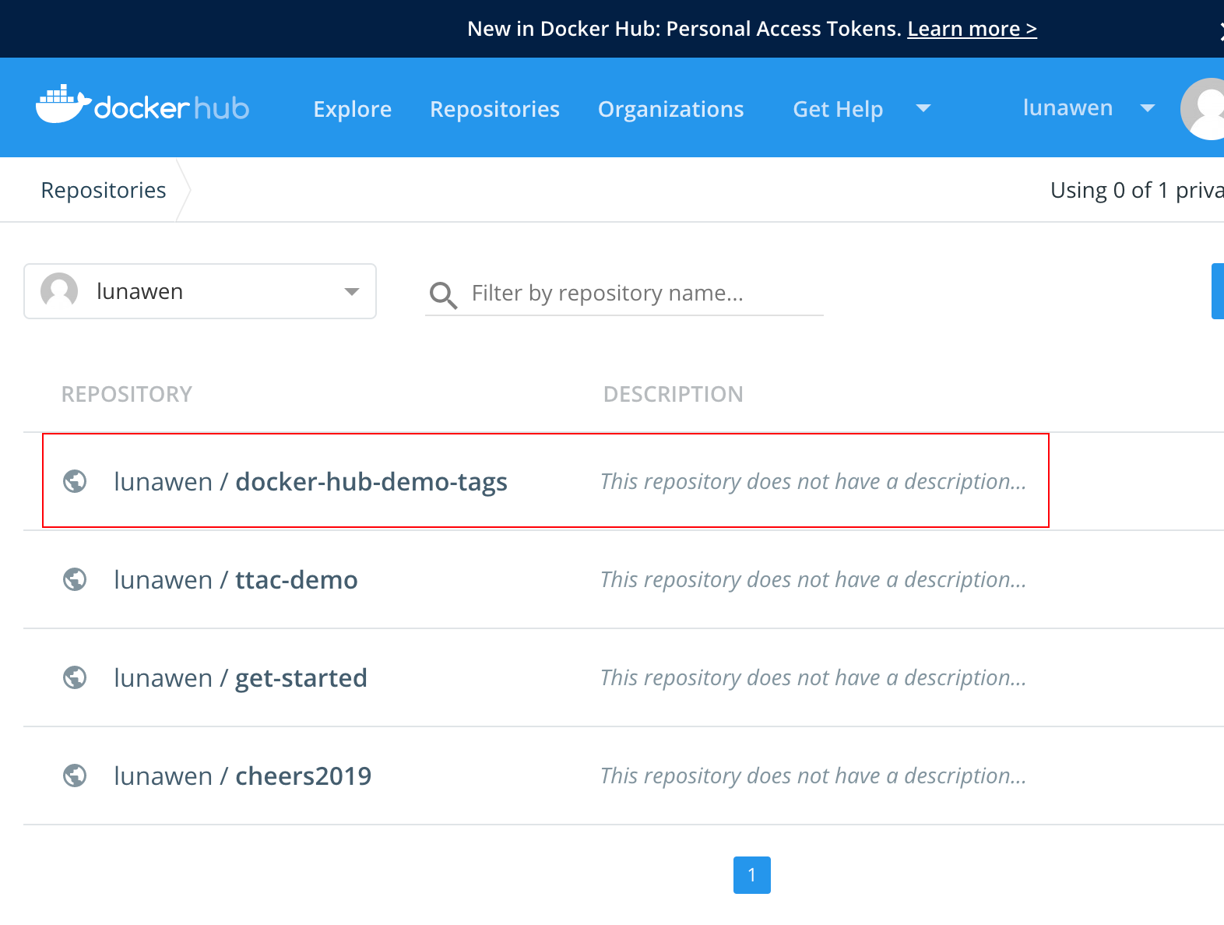Open the lunawen / cheers2019 repository
The image size is (1224, 925).
tap(243, 776)
